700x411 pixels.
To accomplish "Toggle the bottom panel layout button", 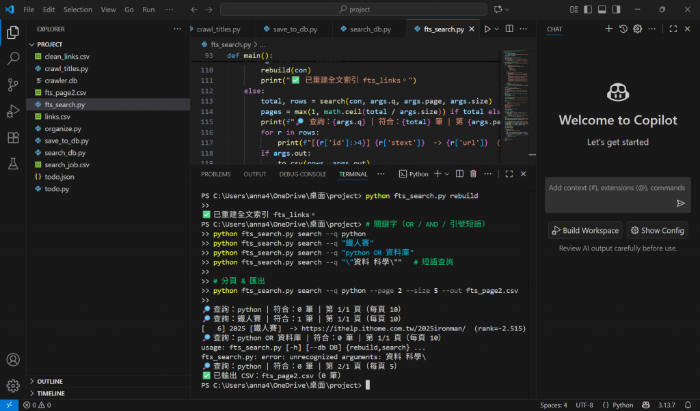I will point(602,10).
